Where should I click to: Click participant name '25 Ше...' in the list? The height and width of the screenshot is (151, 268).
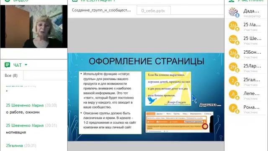pos(252,38)
